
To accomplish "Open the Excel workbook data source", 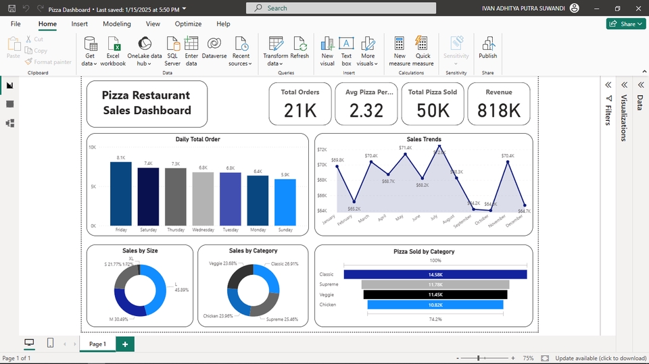I will [113, 51].
